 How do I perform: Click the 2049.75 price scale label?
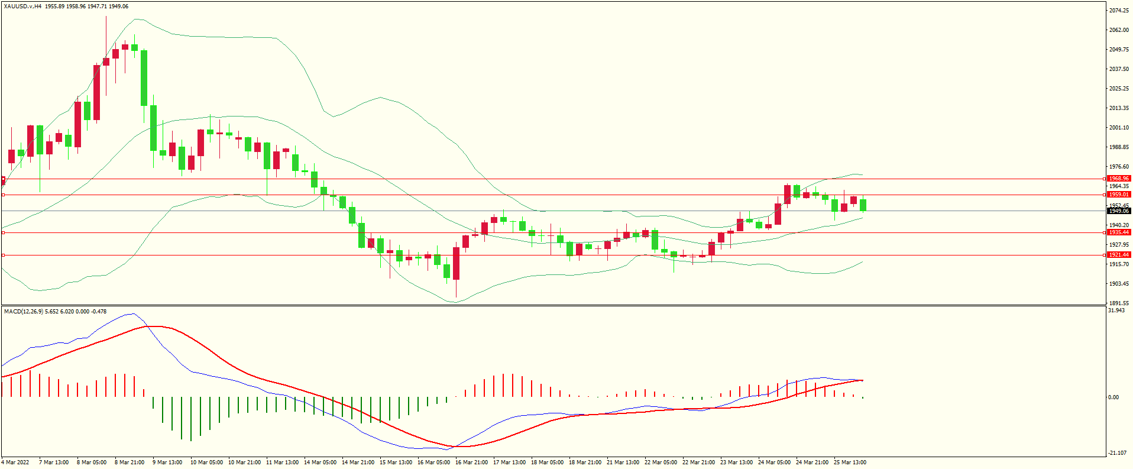click(x=1119, y=50)
